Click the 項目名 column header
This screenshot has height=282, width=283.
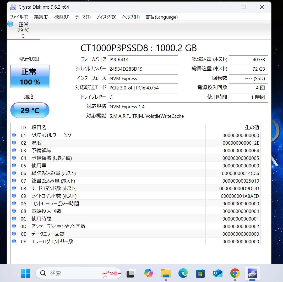tap(117, 127)
